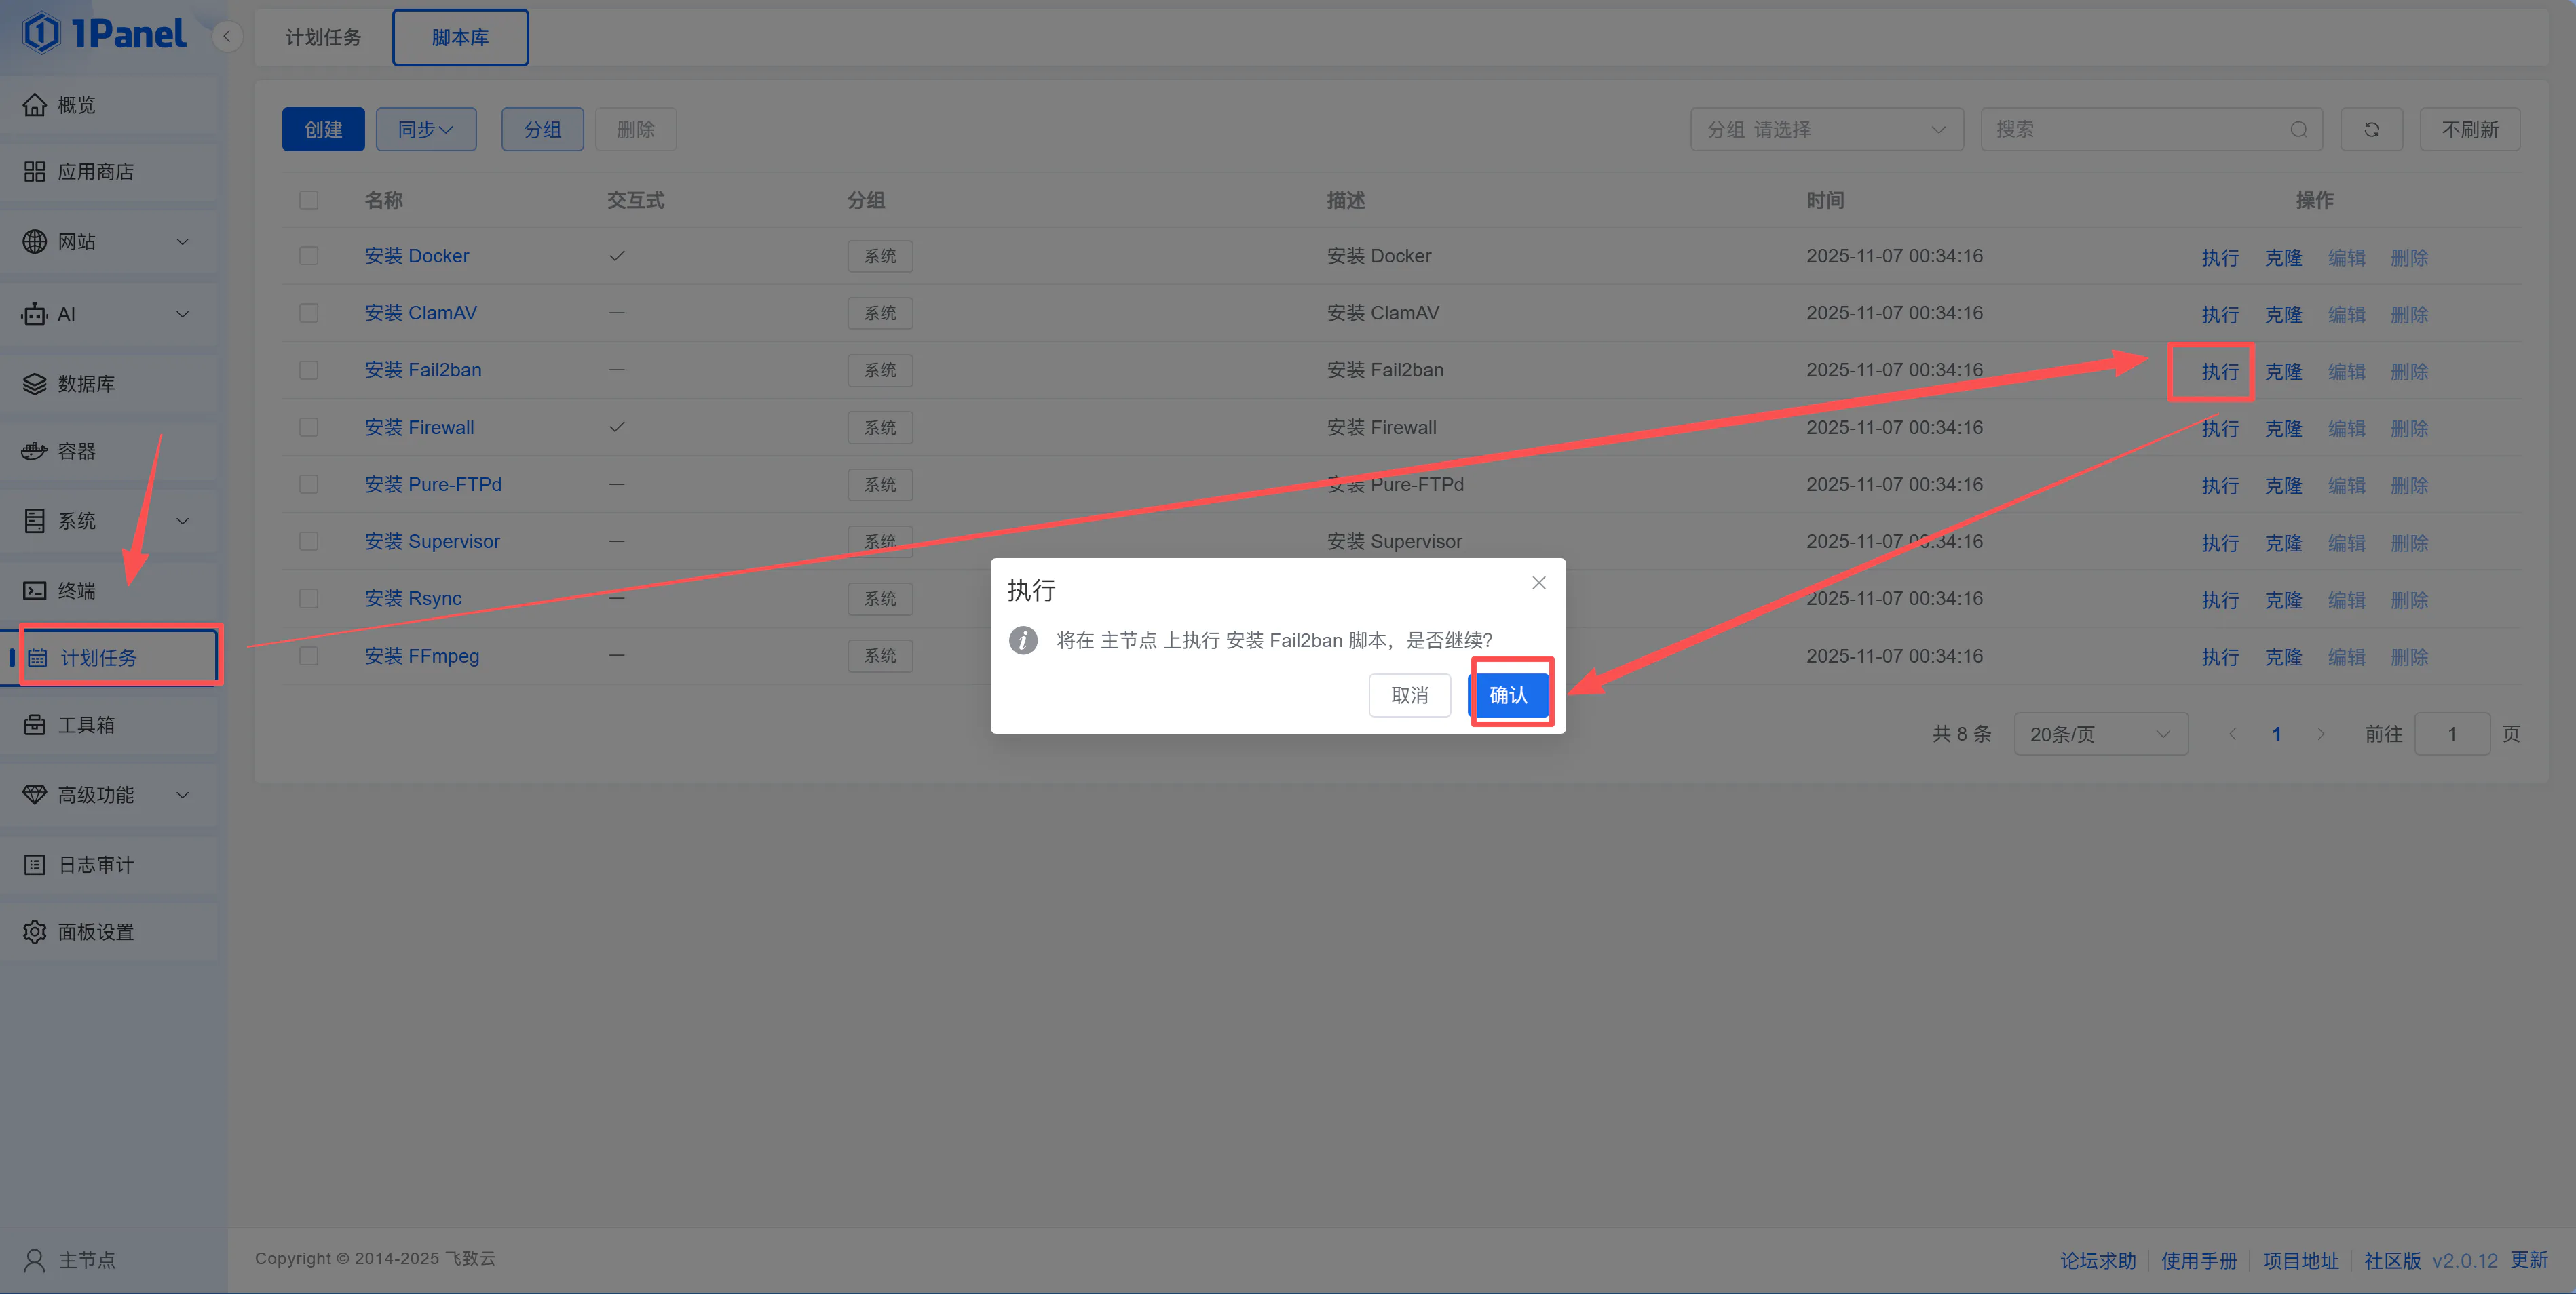The height and width of the screenshot is (1294, 2576).
Task: Click the 不刷新 button
Action: tap(2470, 130)
